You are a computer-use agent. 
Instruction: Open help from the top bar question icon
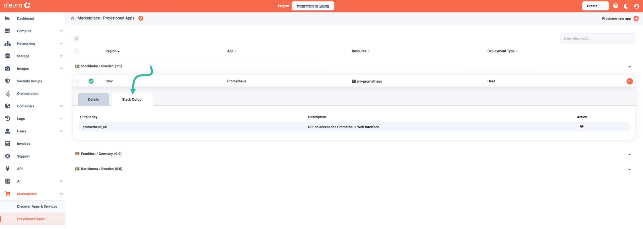(x=616, y=6)
